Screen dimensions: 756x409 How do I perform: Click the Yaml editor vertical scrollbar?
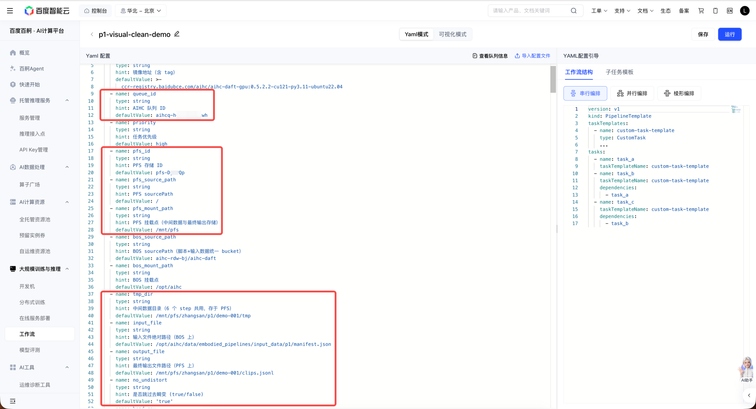pos(553,79)
